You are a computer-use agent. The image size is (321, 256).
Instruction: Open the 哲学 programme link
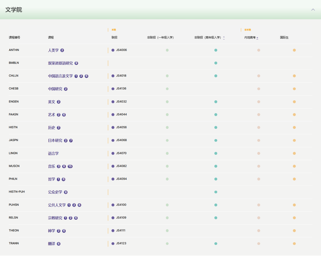[51, 179]
